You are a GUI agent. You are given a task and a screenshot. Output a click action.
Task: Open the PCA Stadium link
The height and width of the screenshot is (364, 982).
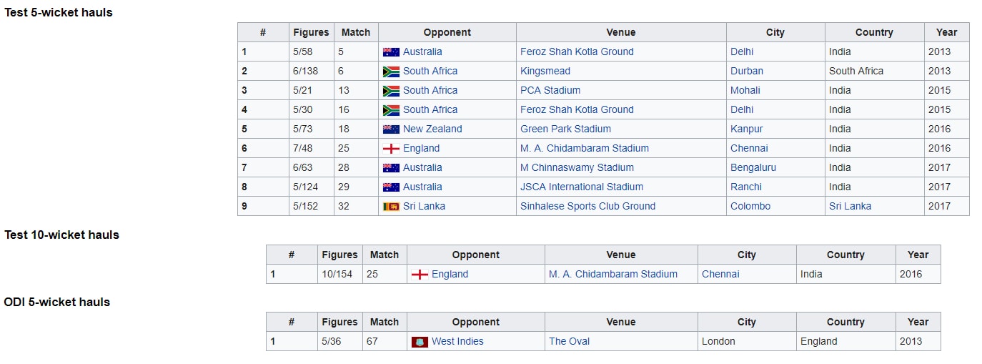click(x=550, y=90)
